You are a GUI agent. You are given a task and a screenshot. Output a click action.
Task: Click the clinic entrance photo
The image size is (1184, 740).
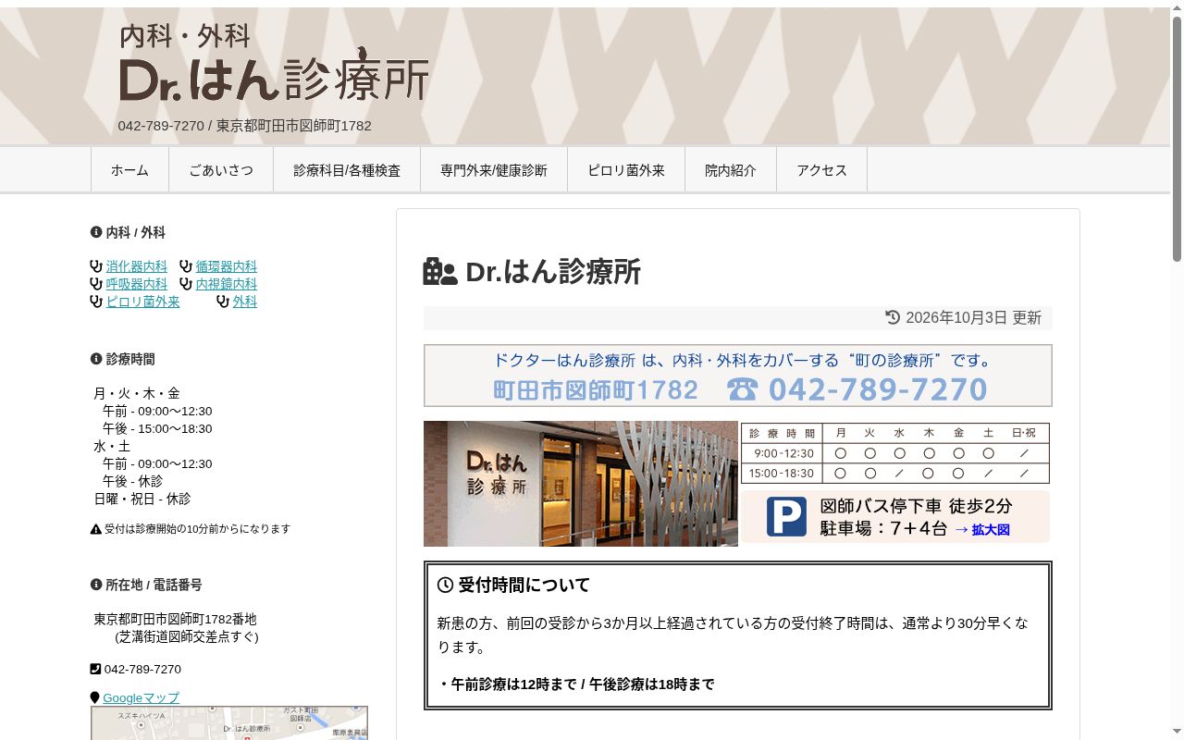point(581,484)
